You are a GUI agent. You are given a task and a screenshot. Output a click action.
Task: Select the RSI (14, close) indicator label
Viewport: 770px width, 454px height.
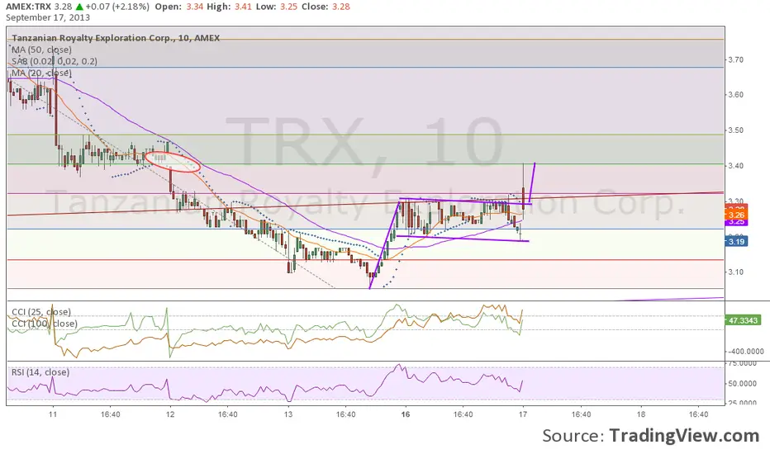pos(40,372)
